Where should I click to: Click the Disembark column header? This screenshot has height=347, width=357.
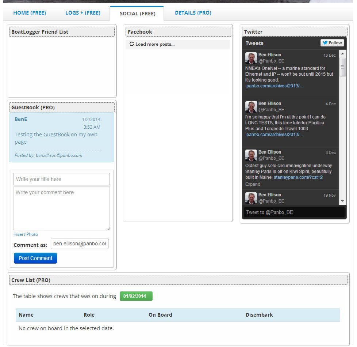click(x=259, y=315)
